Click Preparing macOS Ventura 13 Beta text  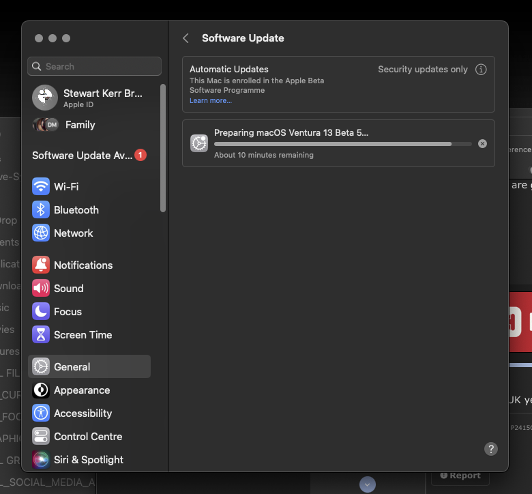(x=291, y=132)
